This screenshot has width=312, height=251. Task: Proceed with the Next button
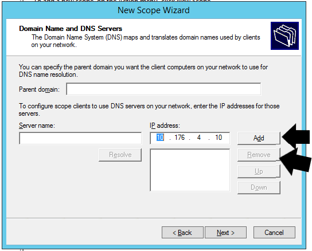pyautogui.click(x=225, y=232)
